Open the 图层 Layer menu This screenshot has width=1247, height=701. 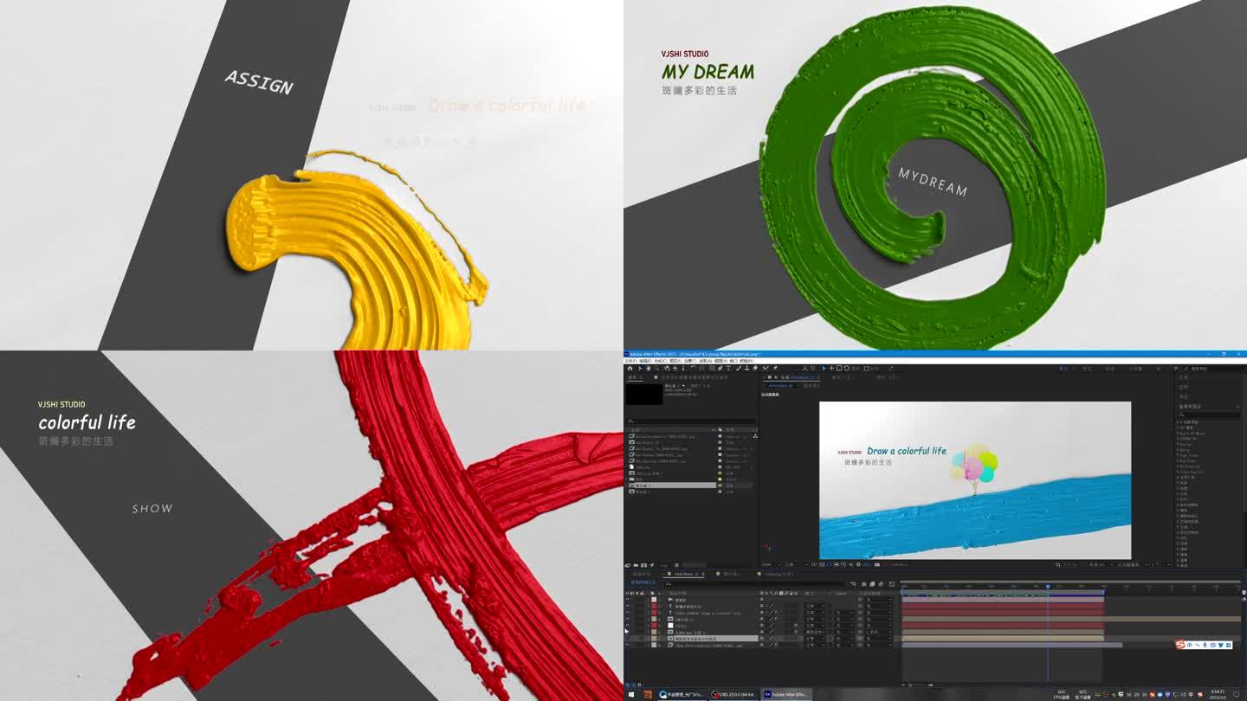[675, 361]
